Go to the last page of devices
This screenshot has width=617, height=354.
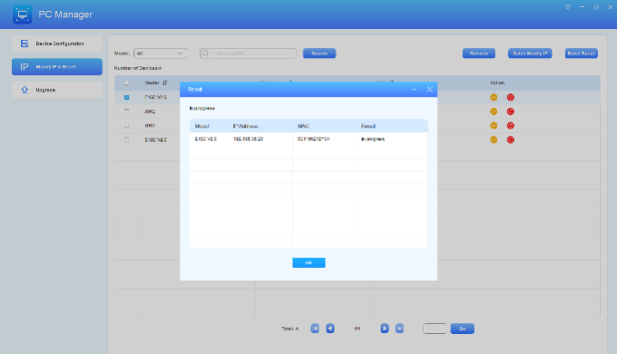399,329
